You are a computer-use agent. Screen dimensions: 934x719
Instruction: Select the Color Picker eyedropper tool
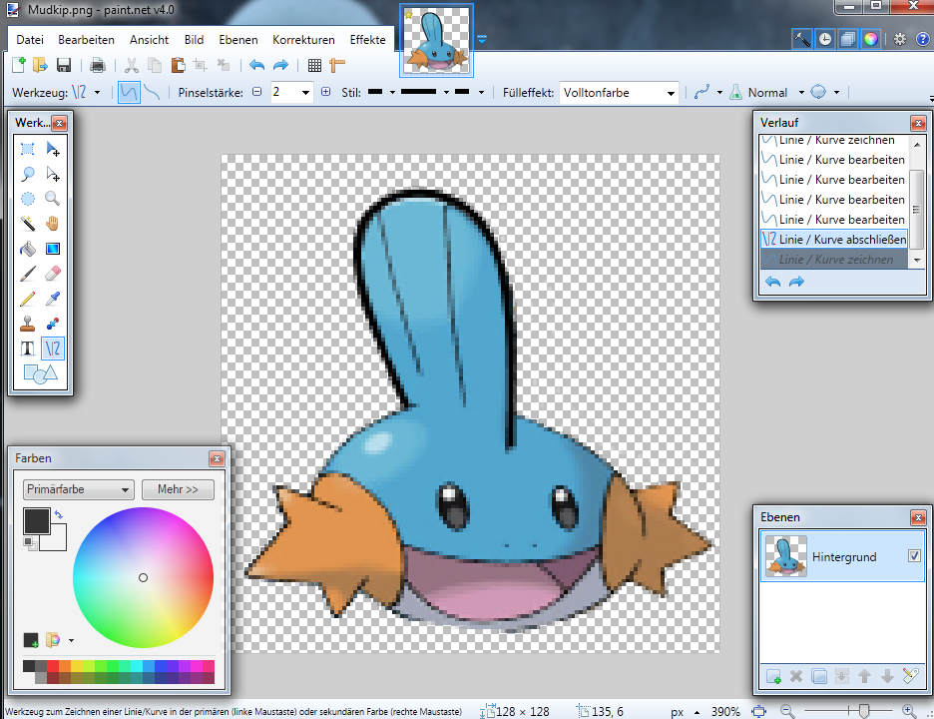pyautogui.click(x=53, y=299)
